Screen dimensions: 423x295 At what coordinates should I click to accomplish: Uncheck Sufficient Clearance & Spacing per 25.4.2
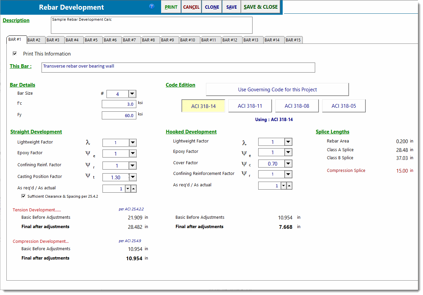click(23, 196)
